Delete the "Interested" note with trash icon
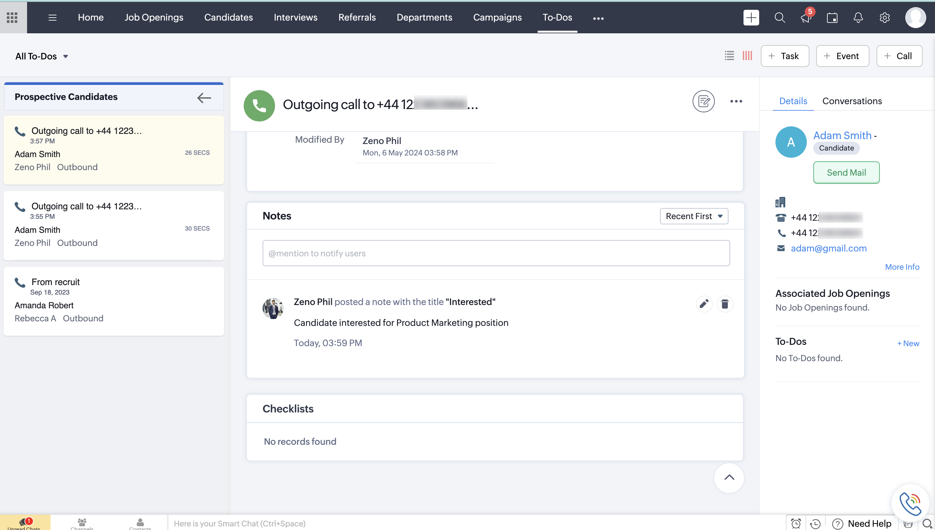The width and height of the screenshot is (935, 530). click(725, 304)
